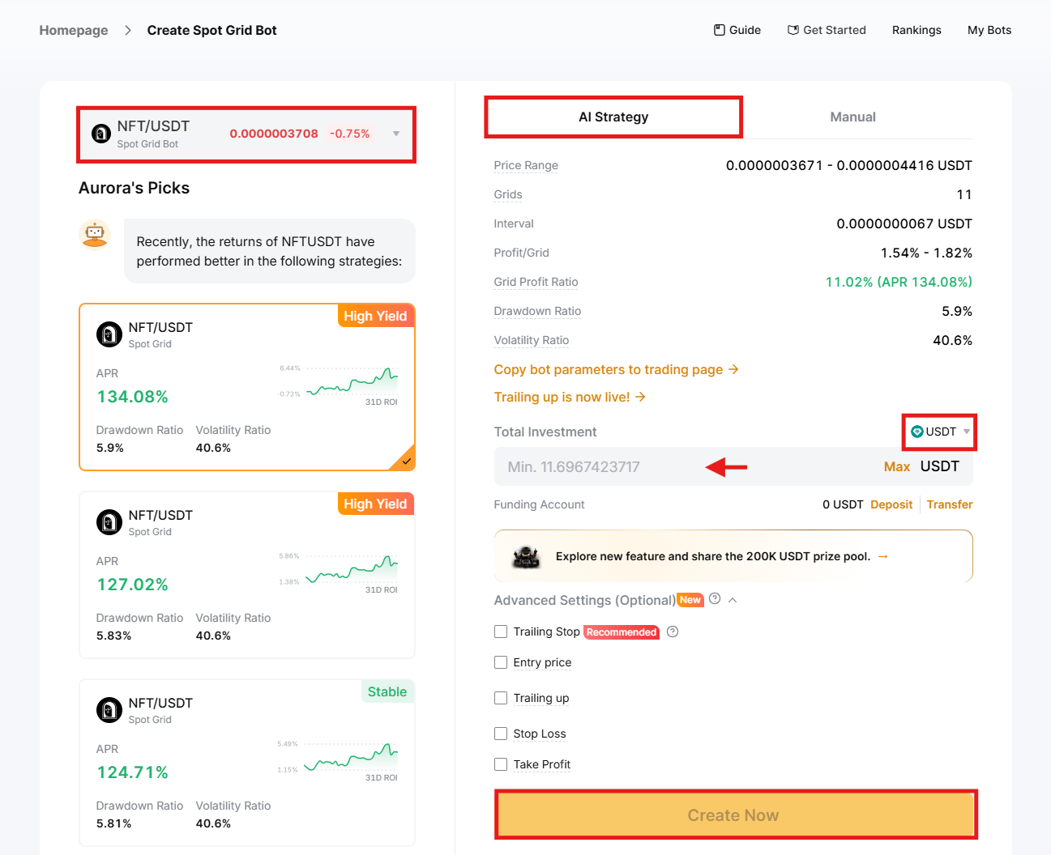Check the Entry price option

[x=501, y=662]
